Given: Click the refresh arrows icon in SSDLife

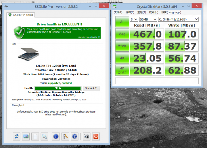Looking at the screenshot, I should [x=16, y=136].
